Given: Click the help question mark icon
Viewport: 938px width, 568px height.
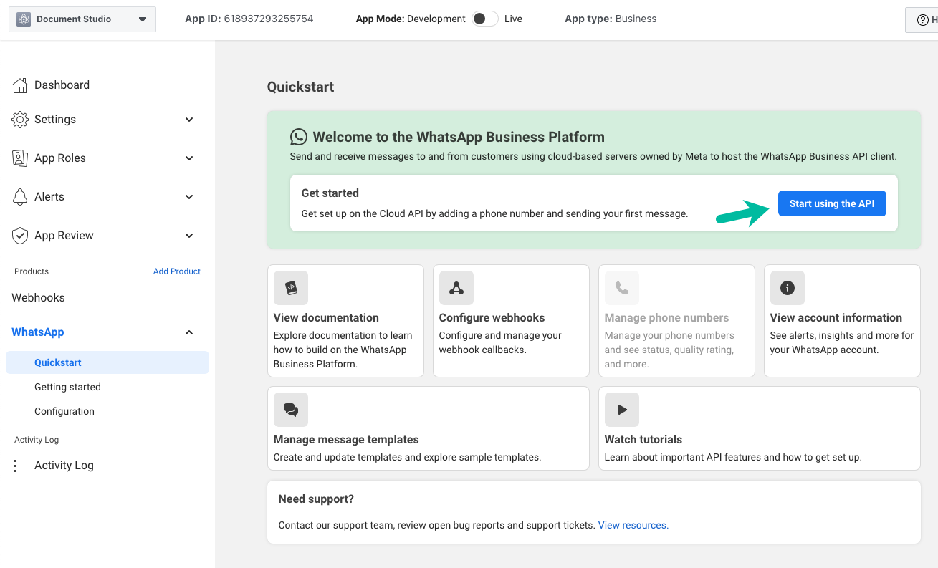Looking at the screenshot, I should (x=923, y=20).
